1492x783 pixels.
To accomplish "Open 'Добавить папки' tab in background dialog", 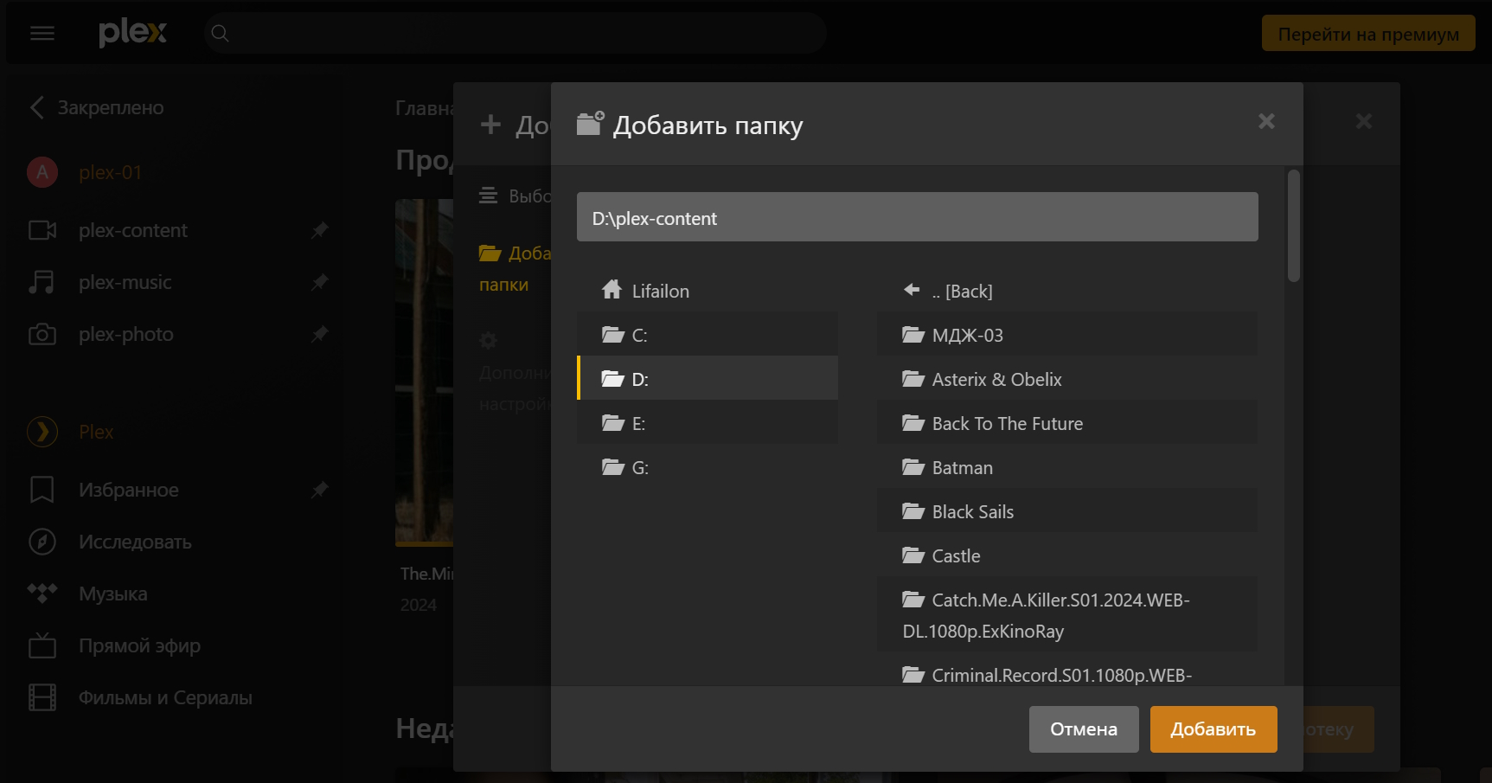I will [x=515, y=268].
